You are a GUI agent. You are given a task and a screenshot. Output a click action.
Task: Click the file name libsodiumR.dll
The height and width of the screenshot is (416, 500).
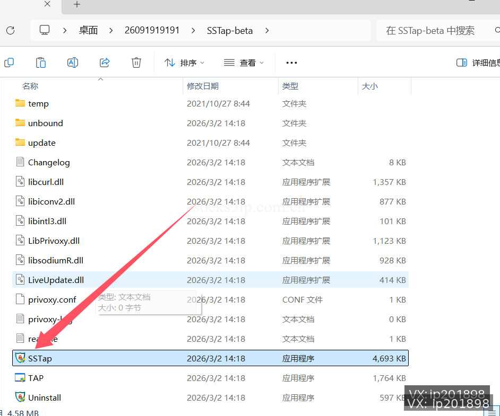click(x=56, y=260)
